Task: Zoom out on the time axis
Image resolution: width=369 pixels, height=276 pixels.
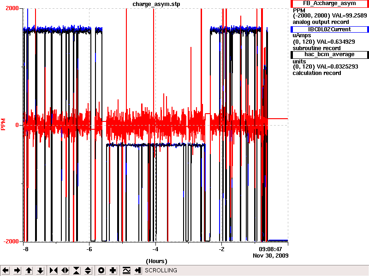Action: click(x=65, y=270)
